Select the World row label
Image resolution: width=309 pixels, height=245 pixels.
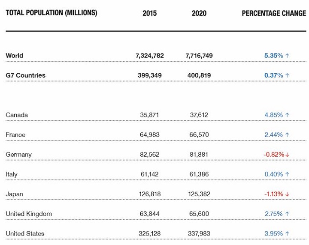click(x=15, y=56)
